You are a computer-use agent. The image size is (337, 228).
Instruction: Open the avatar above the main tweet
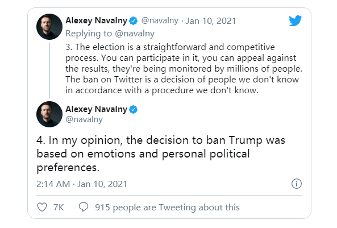click(x=49, y=114)
